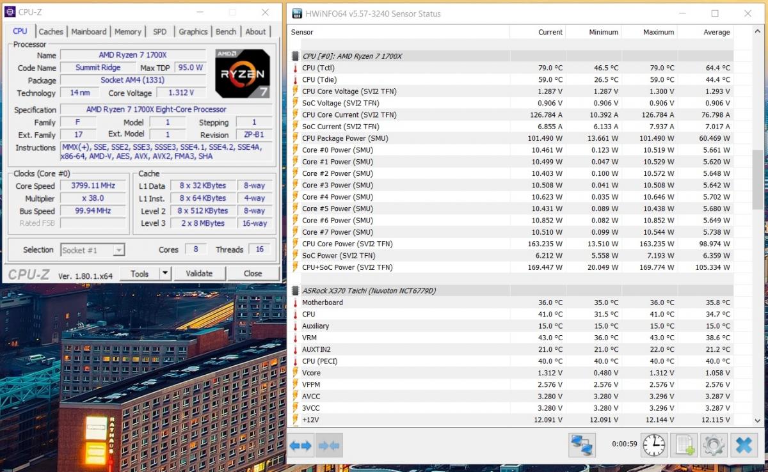
Task: Click HWiNFO expand-layout blue arrows icon
Action: [300, 445]
